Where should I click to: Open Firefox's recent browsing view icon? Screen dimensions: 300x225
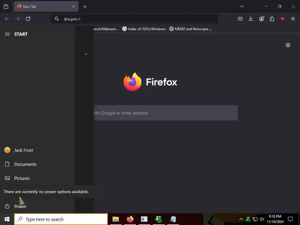tap(6, 6)
